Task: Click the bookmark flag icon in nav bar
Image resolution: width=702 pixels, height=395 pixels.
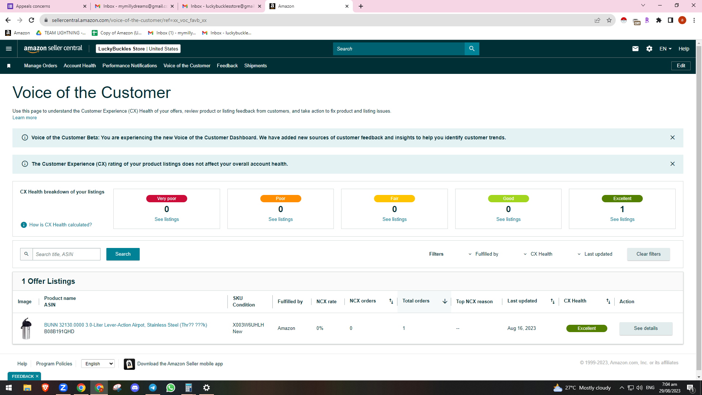Action: point(9,66)
